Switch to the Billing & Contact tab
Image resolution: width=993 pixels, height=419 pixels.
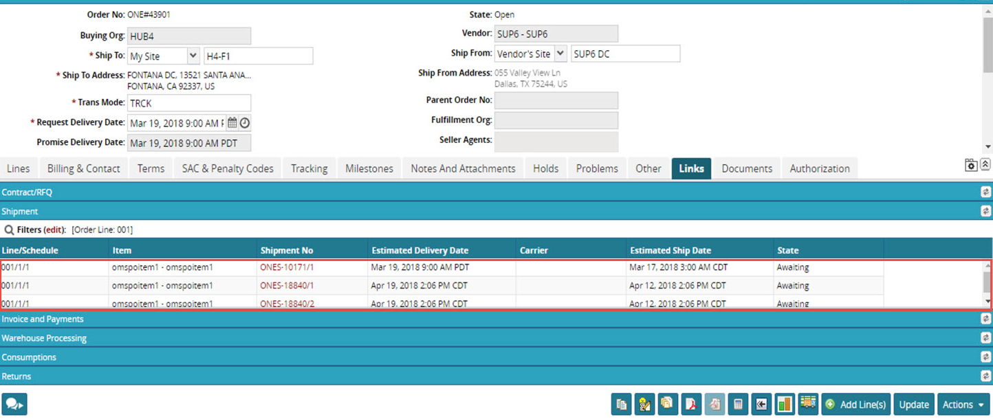pyautogui.click(x=84, y=168)
